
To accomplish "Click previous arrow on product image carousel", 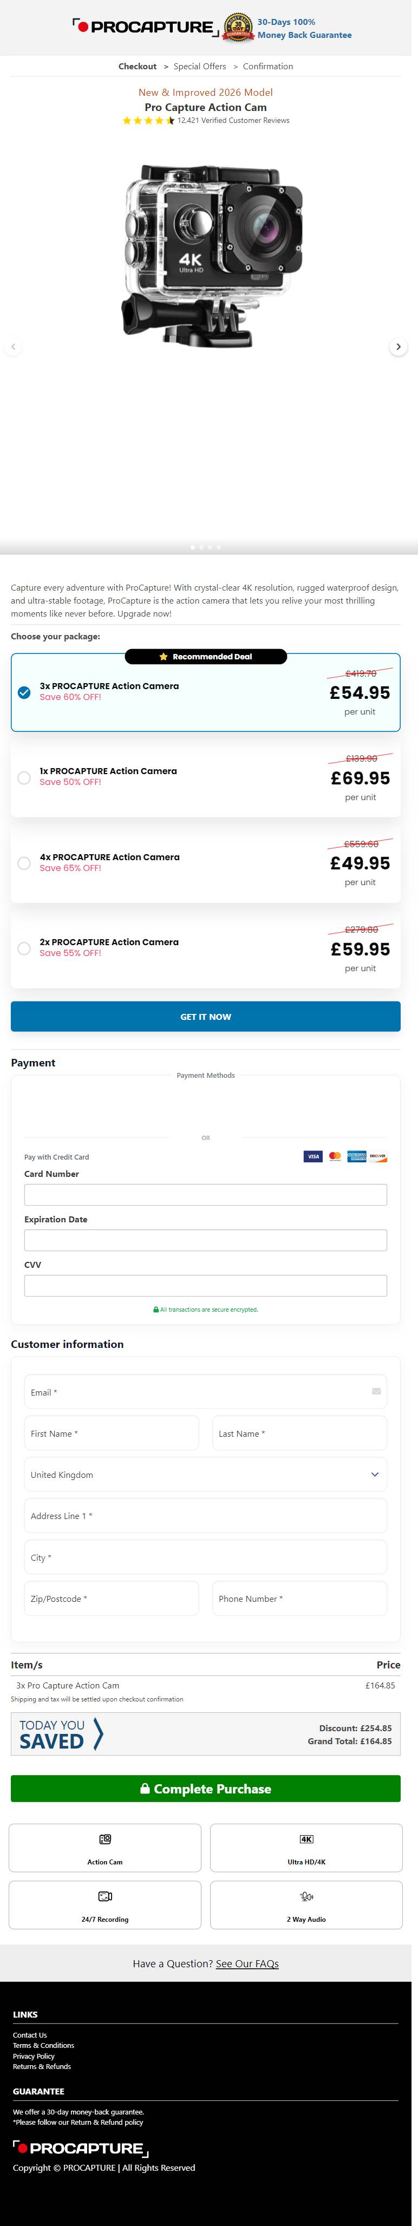I will [12, 346].
